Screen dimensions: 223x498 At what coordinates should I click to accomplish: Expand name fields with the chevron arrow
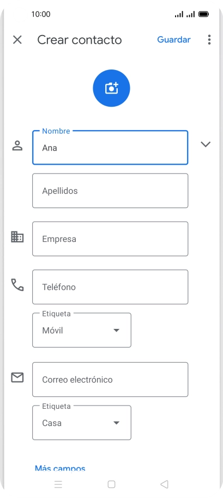pos(206,144)
